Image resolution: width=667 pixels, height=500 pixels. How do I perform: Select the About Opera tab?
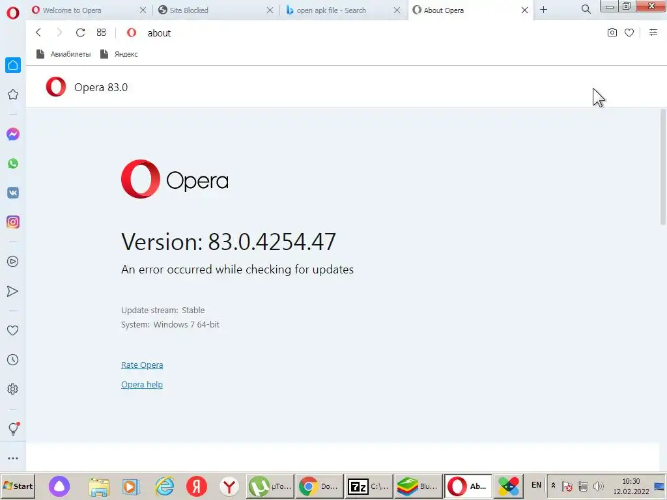(464, 10)
